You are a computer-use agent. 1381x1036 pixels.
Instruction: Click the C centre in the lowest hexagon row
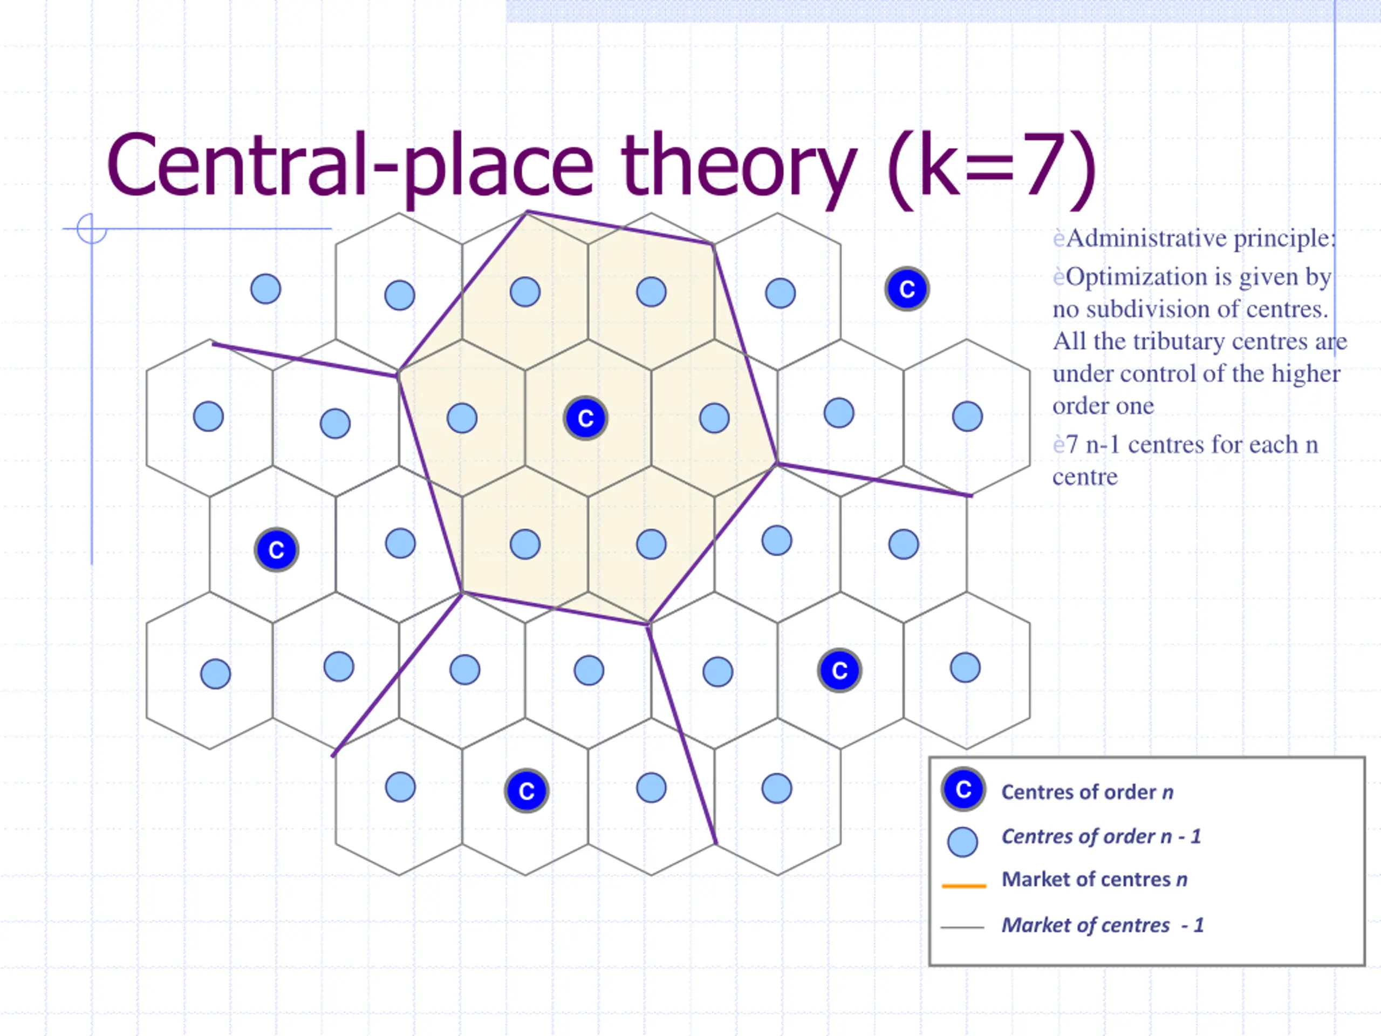point(527,790)
